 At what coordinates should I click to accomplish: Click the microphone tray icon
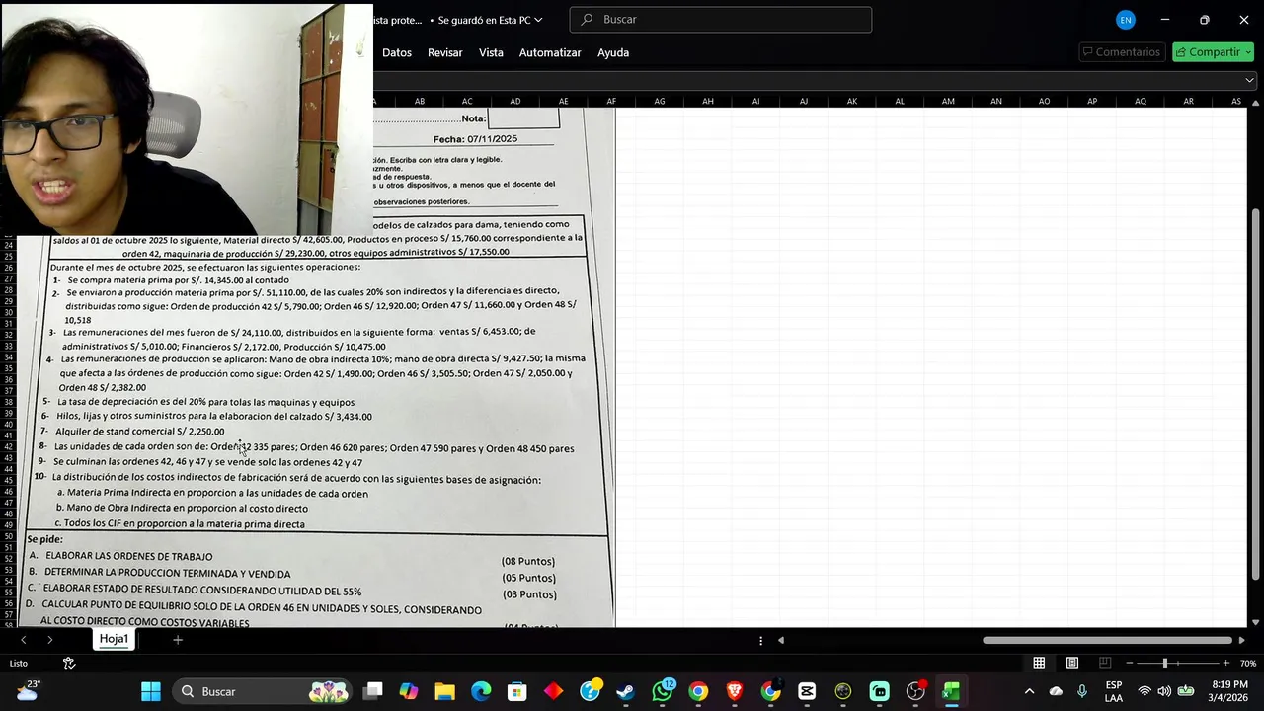pos(1082,691)
